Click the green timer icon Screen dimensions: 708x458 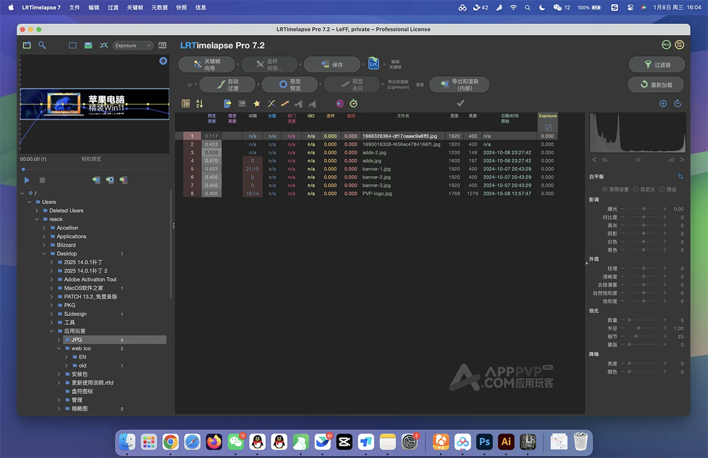click(354, 103)
